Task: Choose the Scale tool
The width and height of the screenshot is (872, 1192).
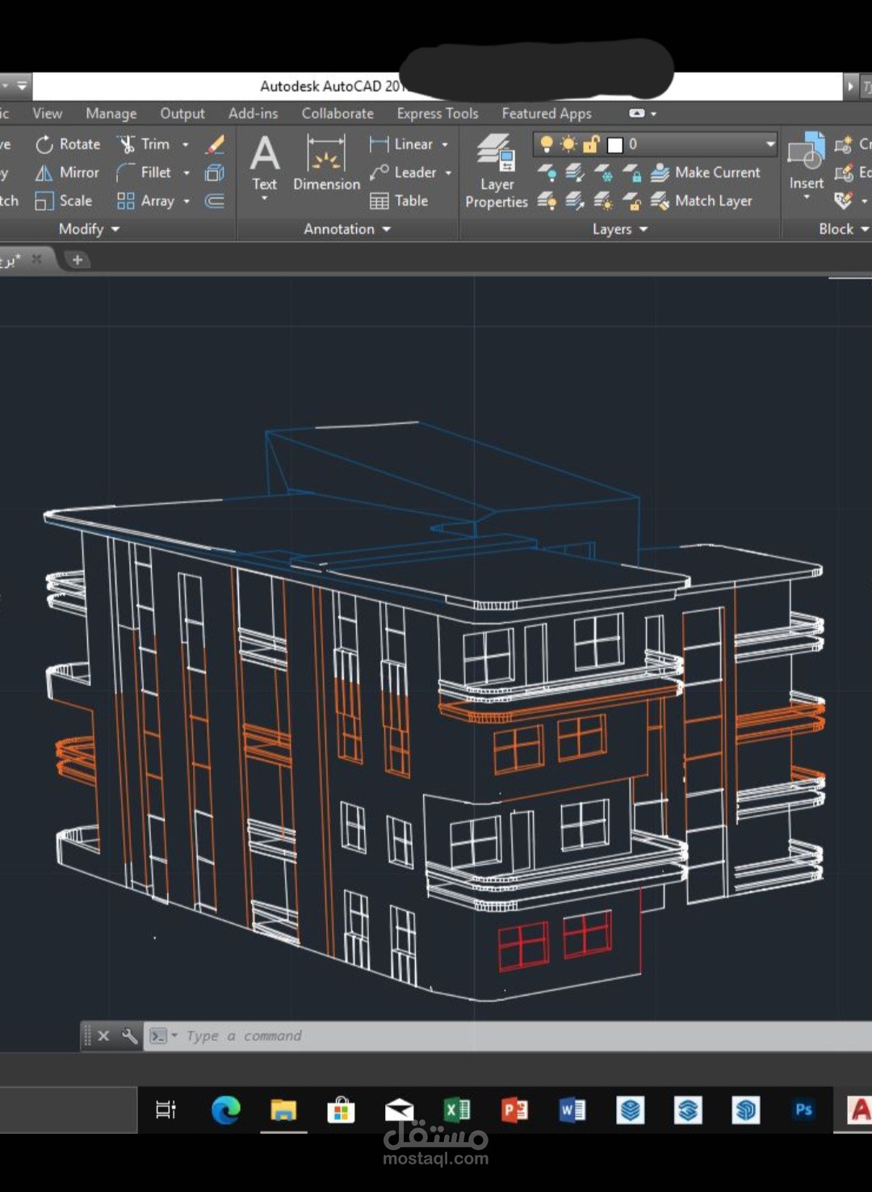Action: pyautogui.click(x=64, y=201)
